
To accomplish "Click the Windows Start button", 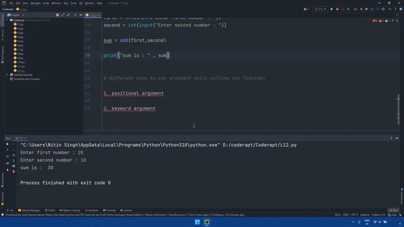I will [x=198, y=222].
